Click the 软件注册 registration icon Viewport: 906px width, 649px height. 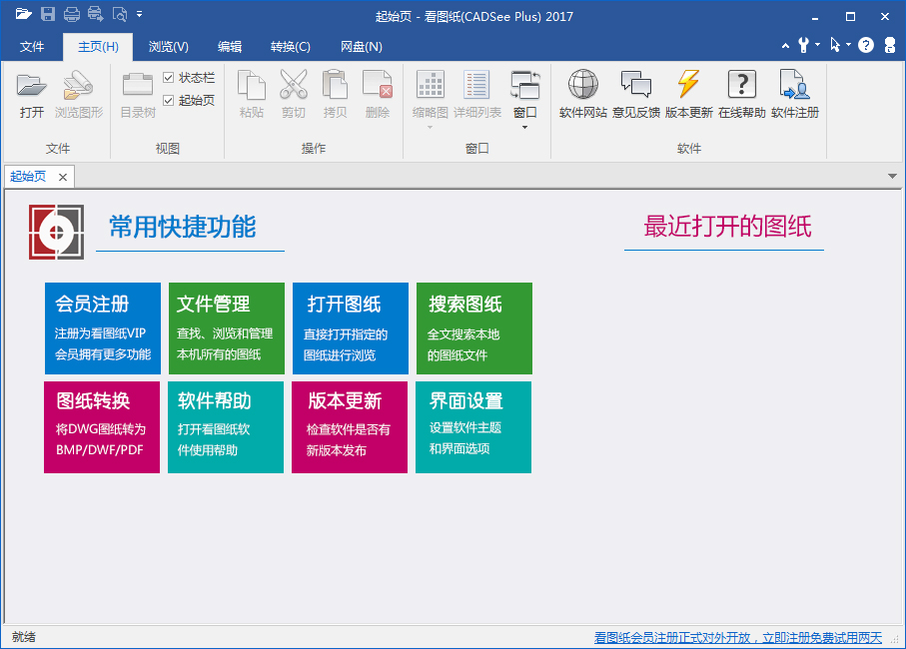(794, 86)
